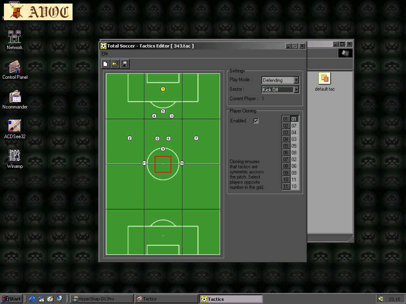Click clone cell opposite player 06
The width and height of the screenshot is (406, 304).
(x=295, y=152)
